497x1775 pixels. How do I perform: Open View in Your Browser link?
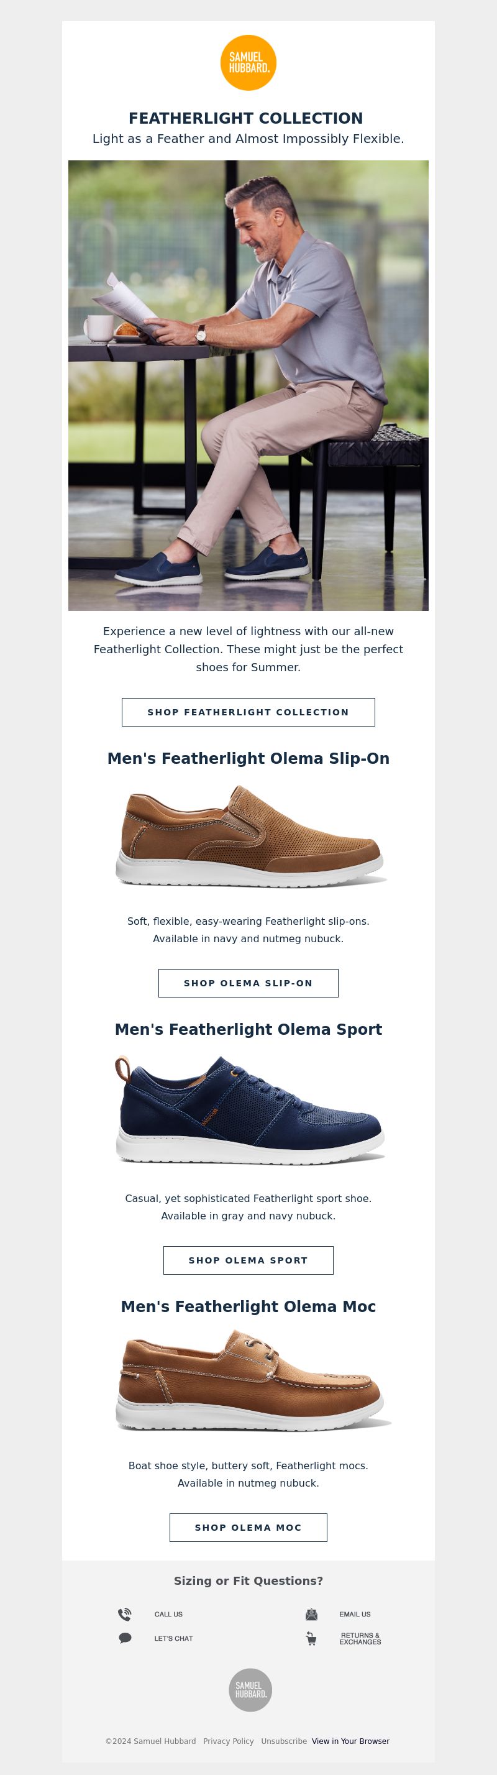350,1741
